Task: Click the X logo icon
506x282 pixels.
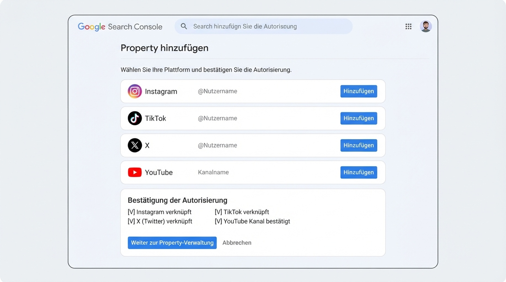Action: click(135, 145)
